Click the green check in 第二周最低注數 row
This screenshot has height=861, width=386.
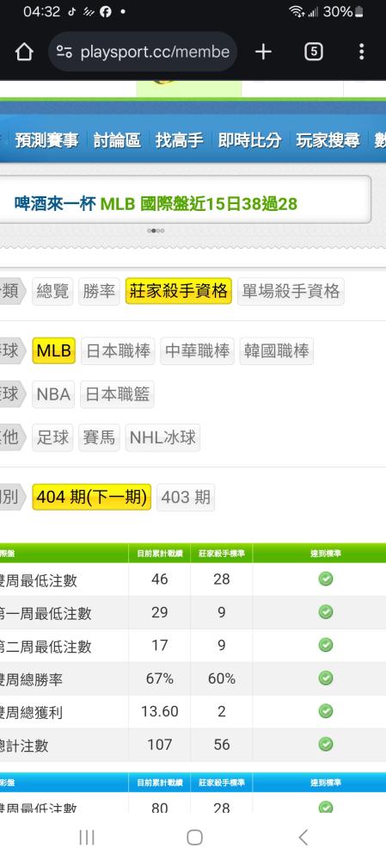tap(326, 645)
